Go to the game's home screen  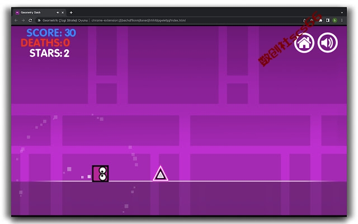304,43
